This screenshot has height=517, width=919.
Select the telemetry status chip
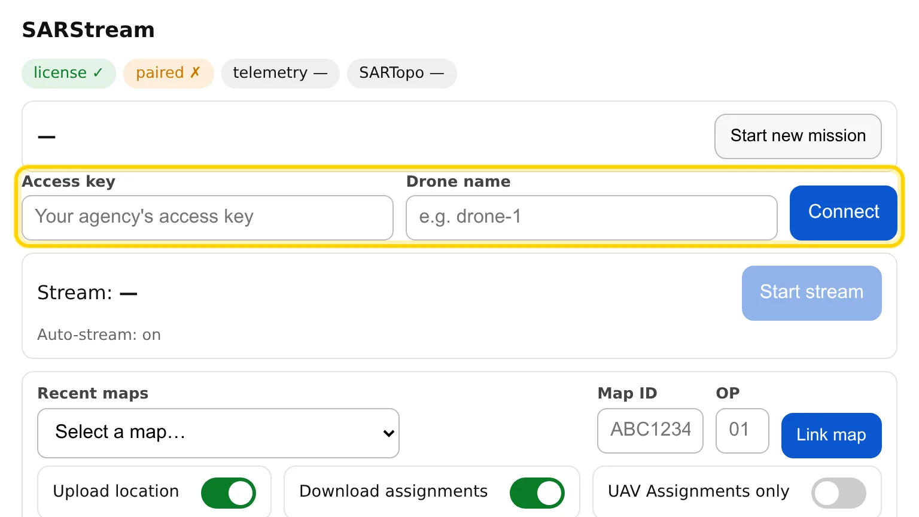coord(281,74)
